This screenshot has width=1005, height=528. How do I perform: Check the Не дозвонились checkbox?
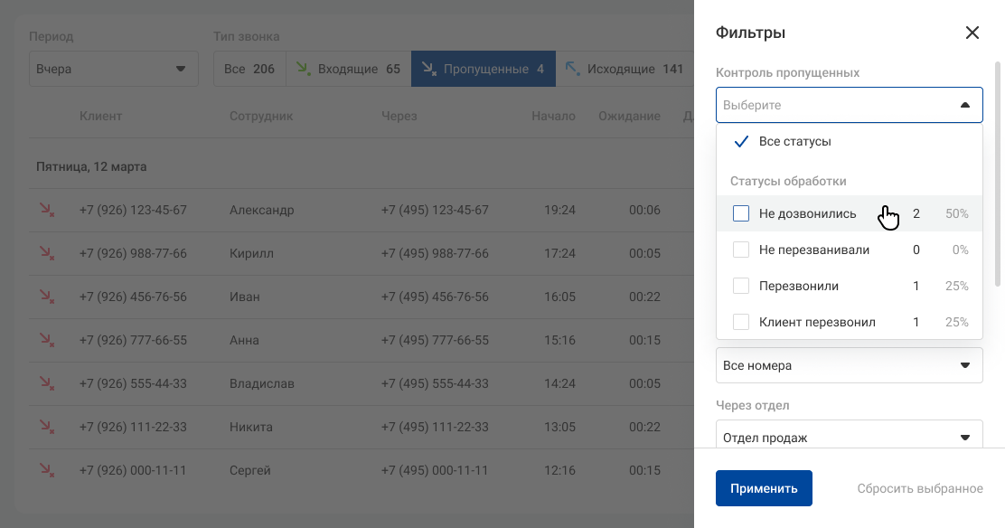point(741,214)
